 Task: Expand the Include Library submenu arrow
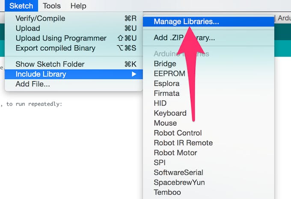pos(134,74)
